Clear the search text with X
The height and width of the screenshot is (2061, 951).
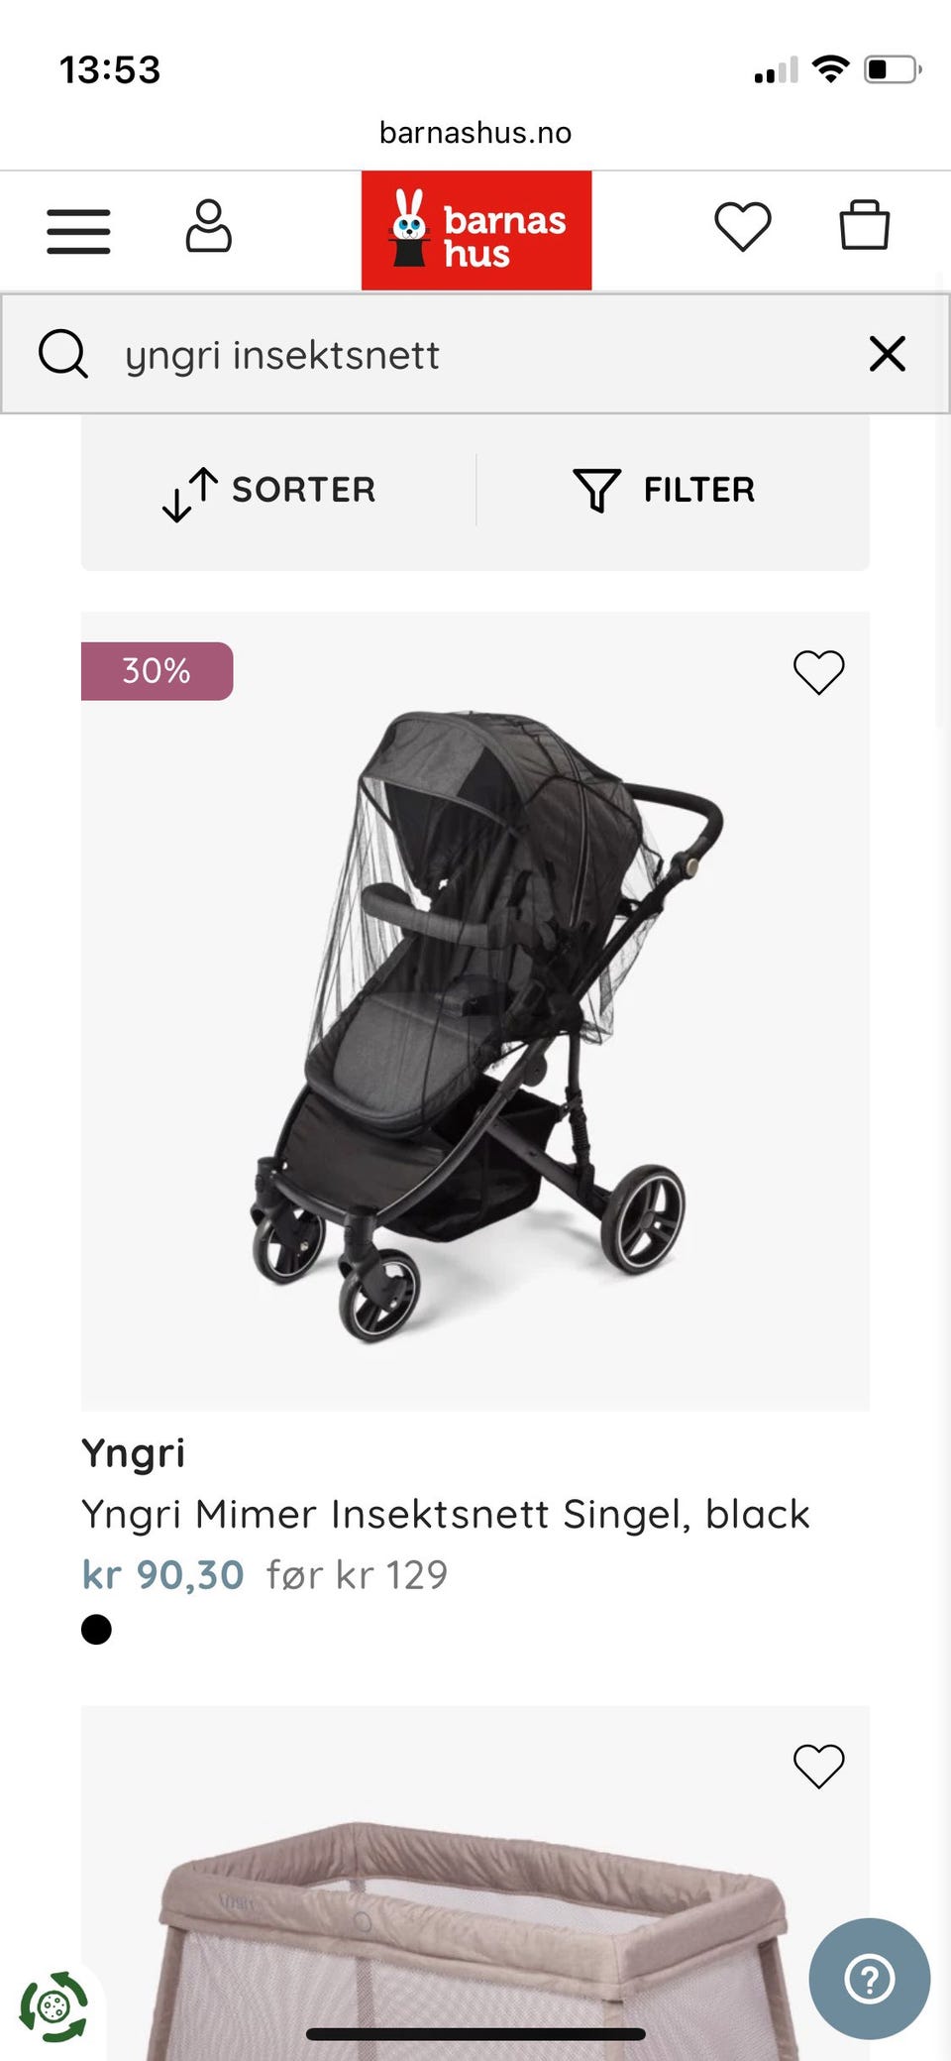(x=888, y=353)
